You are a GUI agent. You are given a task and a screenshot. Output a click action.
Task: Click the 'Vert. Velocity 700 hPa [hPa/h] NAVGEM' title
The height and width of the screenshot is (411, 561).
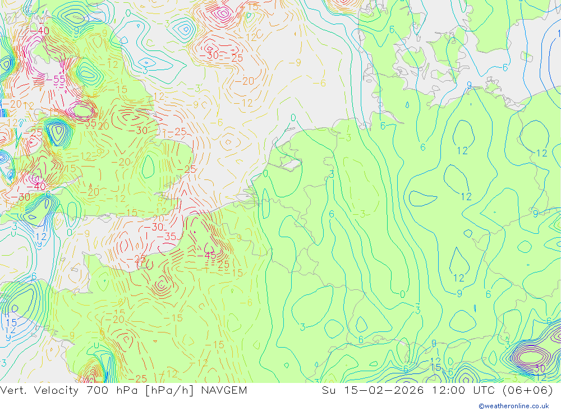pyautogui.click(x=123, y=390)
